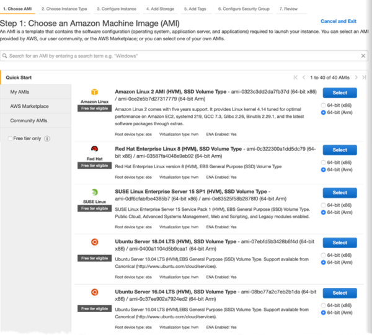Click the Ubuntu cloud services URL for 18.04
372x335 pixels.
tap(176, 266)
